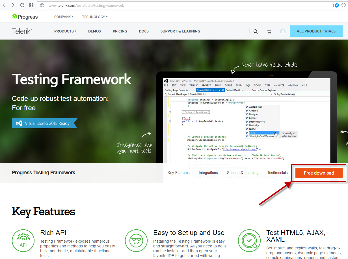The height and width of the screenshot is (259, 348).
Task: Go to the PRICING menu item
Action: (x=120, y=31)
